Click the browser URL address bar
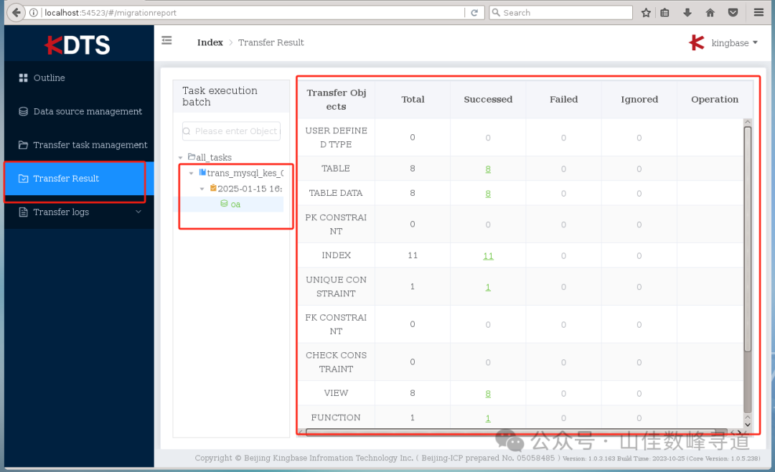This screenshot has height=472, width=775. (x=252, y=13)
